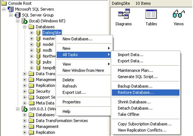Select Detach Database...
This screenshot has height=136, width=193.
[146, 108]
